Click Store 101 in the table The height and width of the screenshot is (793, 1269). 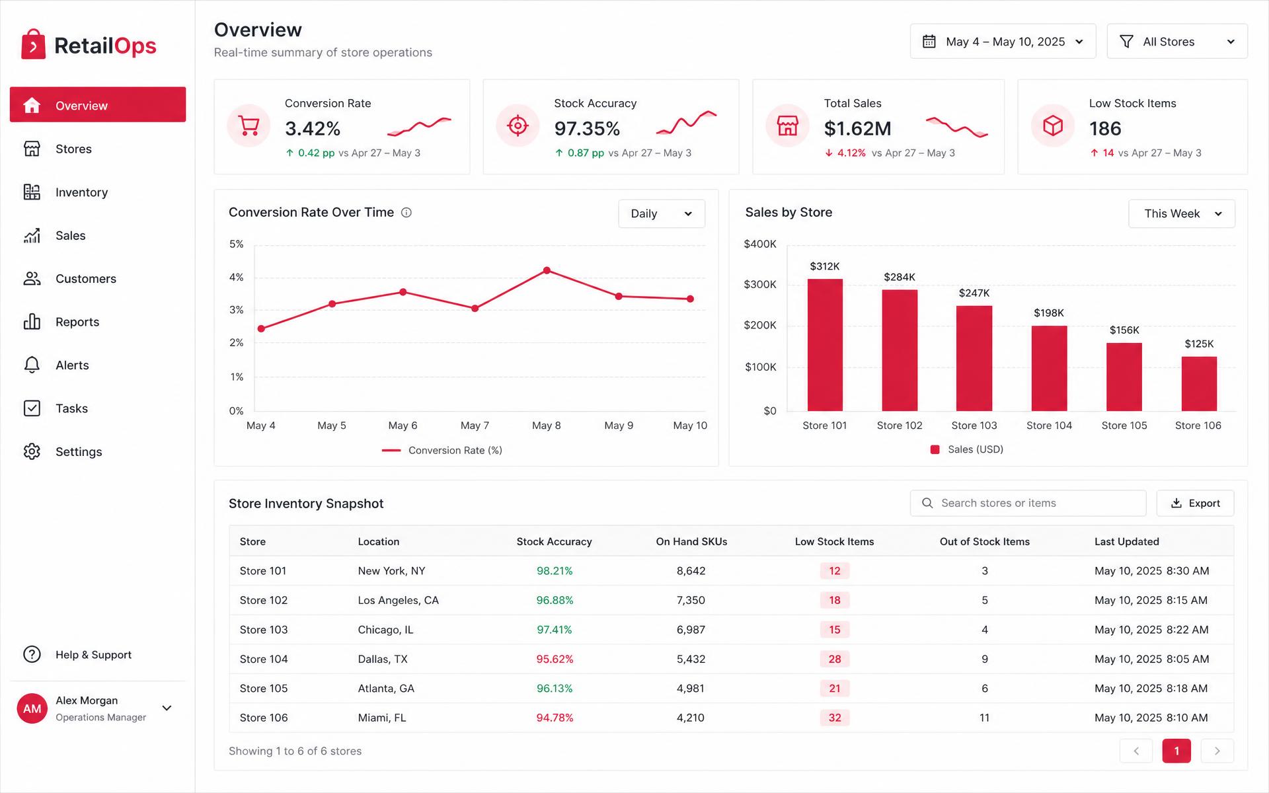263,570
